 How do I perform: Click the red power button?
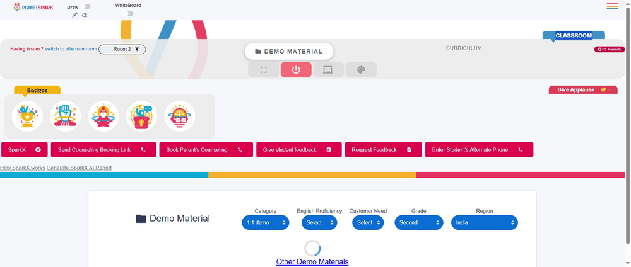point(296,69)
